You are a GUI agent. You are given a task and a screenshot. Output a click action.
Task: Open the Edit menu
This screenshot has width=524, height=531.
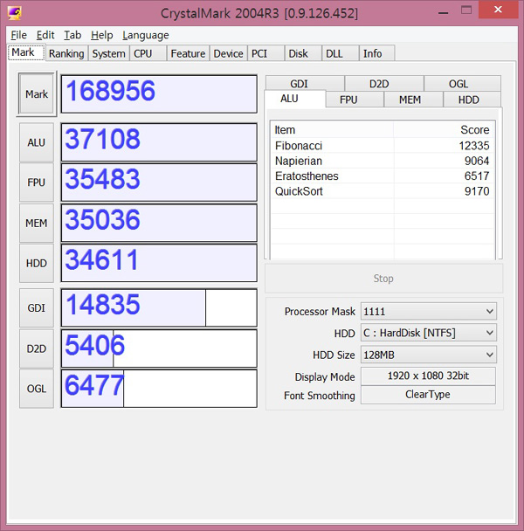pyautogui.click(x=45, y=35)
